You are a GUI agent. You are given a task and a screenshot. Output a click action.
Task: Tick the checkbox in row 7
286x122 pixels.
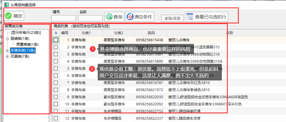56,83
